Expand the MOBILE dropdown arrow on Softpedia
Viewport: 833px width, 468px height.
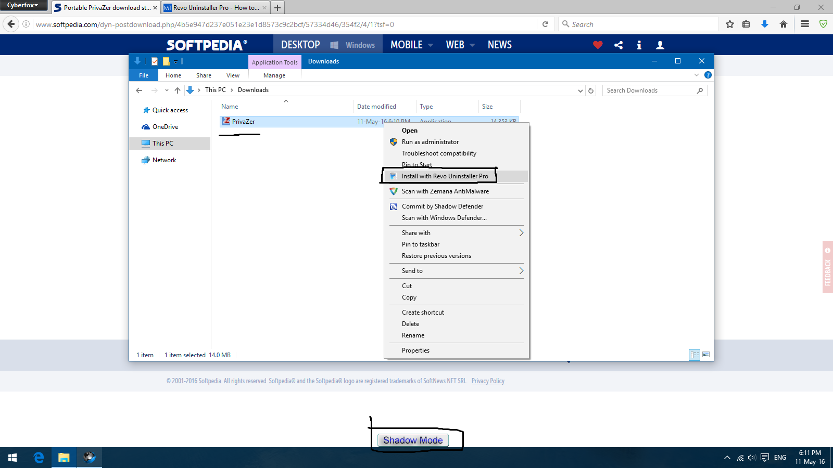tap(431, 45)
